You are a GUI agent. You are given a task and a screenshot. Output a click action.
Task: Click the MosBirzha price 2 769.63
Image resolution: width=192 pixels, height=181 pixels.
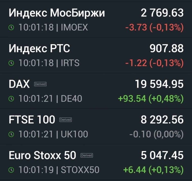(x=162, y=13)
